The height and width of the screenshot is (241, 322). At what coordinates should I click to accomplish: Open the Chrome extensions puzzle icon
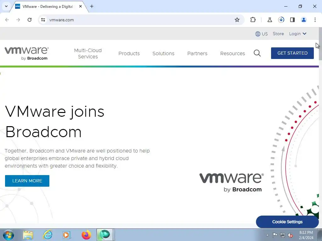pyautogui.click(x=253, y=20)
